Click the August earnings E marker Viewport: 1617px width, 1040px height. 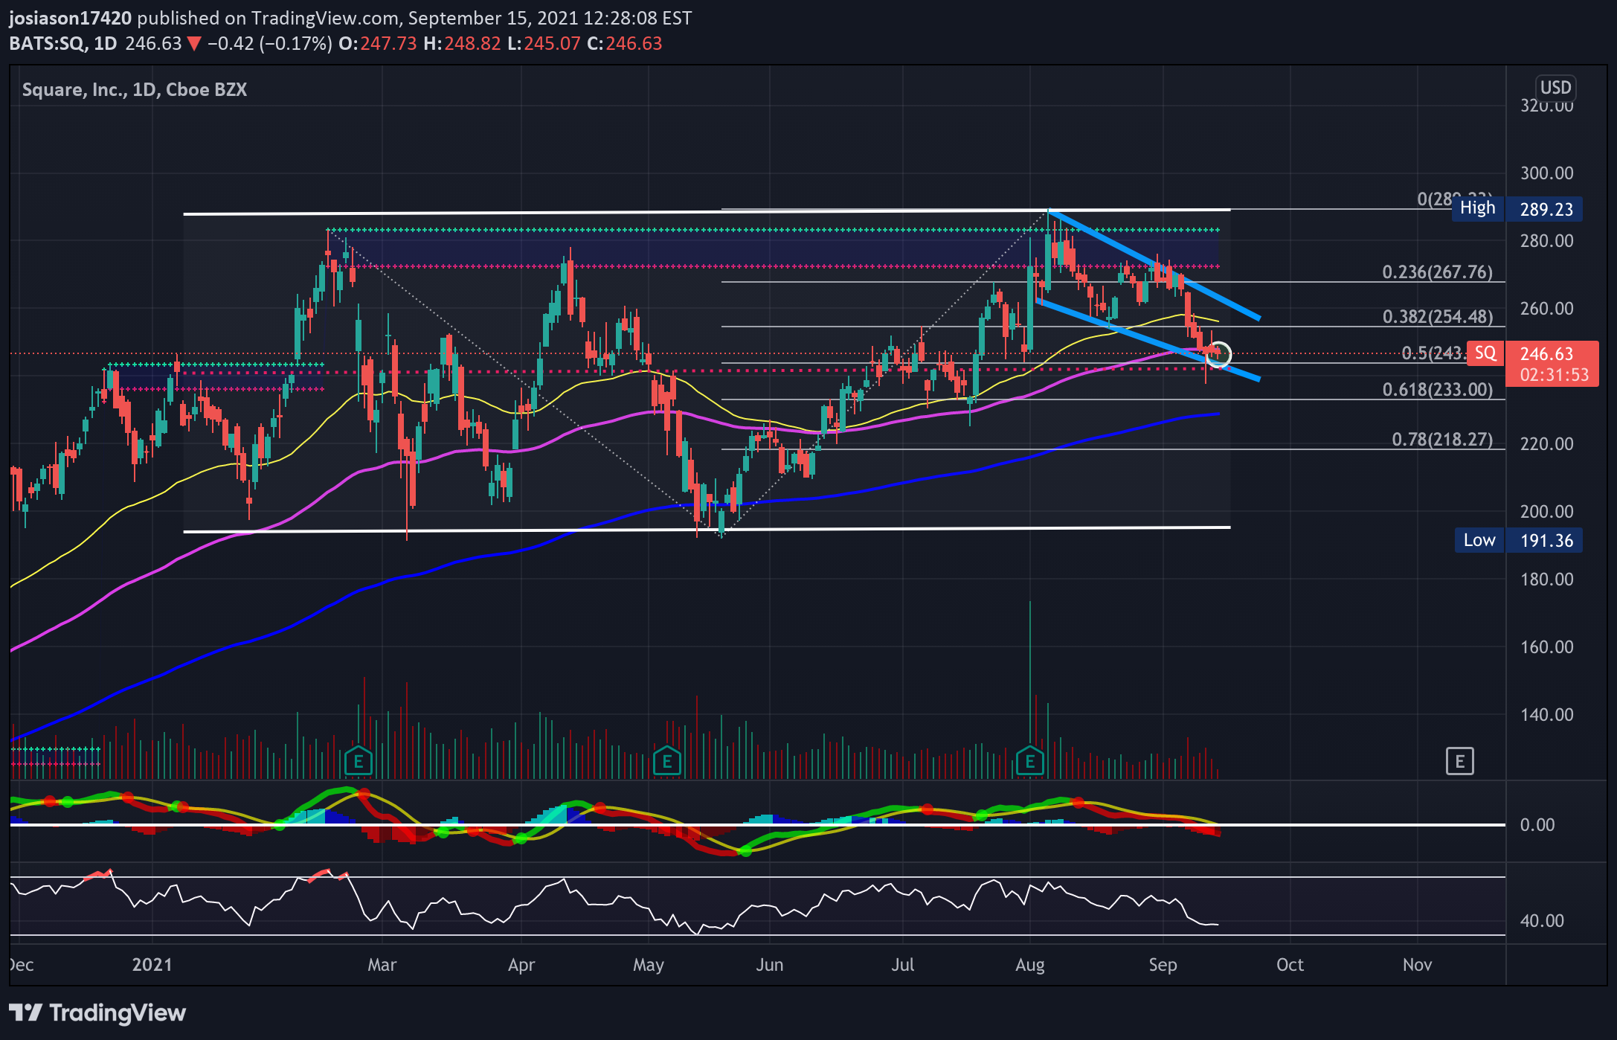(x=1030, y=761)
